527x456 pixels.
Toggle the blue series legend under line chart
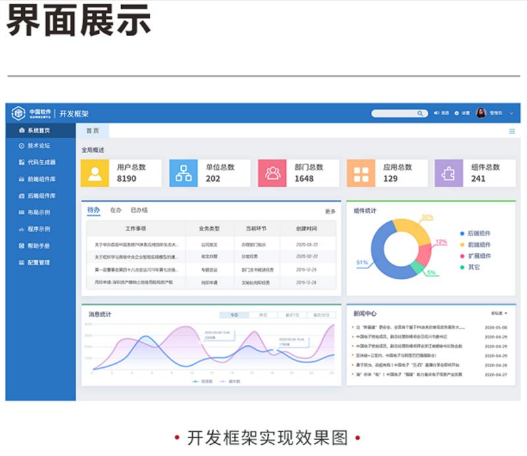pos(202,382)
